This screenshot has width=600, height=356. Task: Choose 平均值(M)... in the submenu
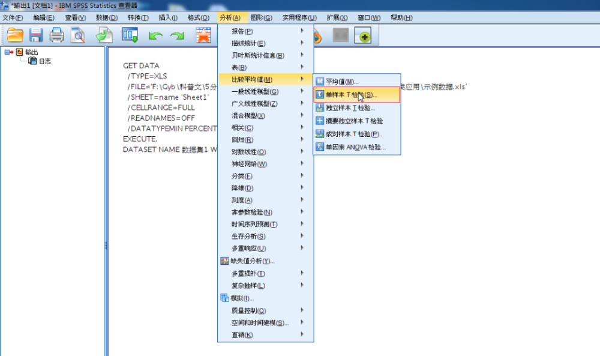coord(356,82)
